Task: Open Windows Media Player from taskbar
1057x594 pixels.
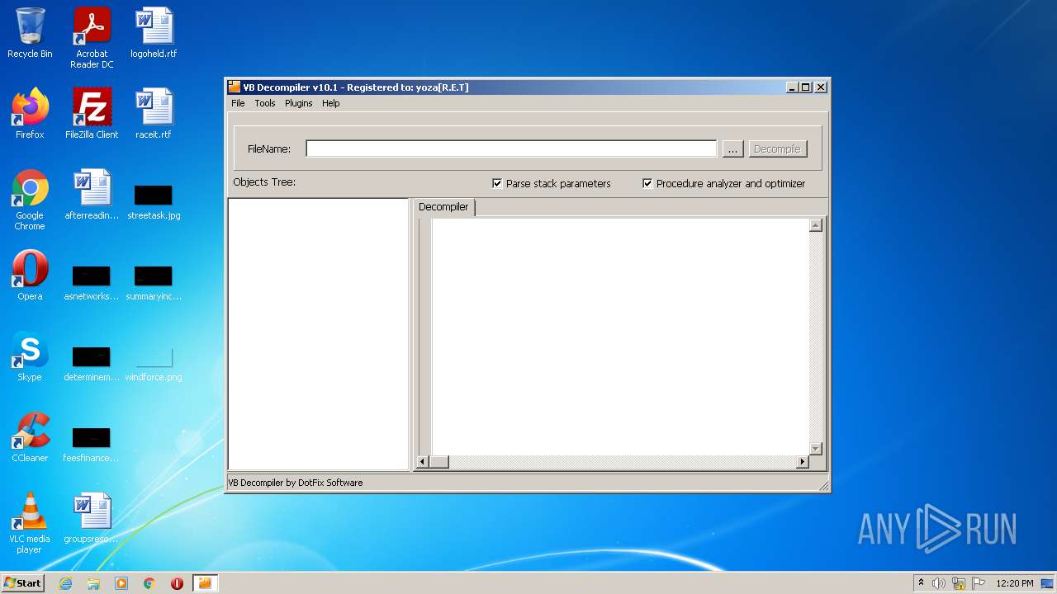Action: point(121,583)
